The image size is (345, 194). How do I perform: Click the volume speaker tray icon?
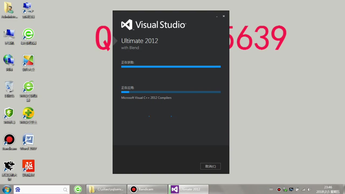click(309, 189)
